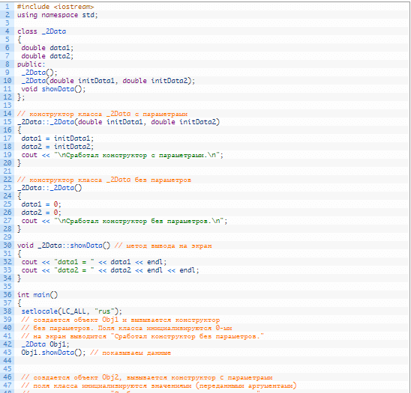Click the '#include <iostream>' line
The height and width of the screenshot is (393, 411).
(55, 7)
